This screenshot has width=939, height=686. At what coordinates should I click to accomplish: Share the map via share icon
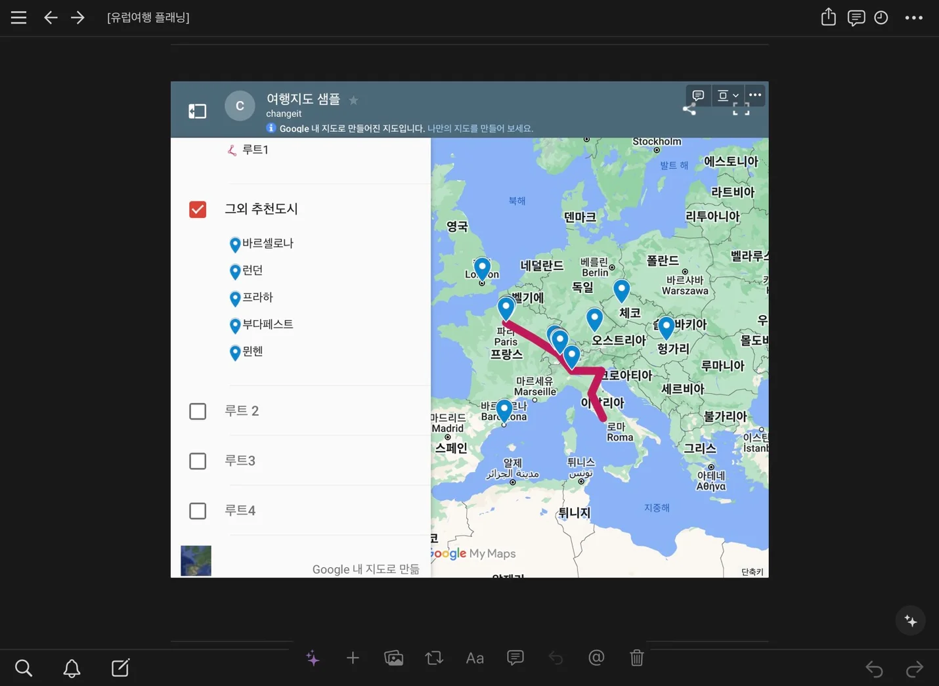689,110
